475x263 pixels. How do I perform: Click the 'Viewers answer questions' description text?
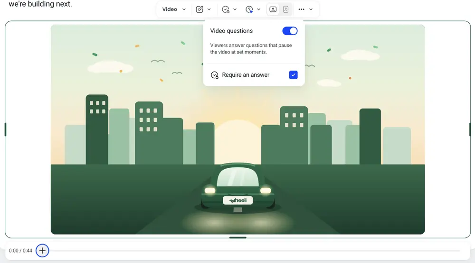(251, 49)
